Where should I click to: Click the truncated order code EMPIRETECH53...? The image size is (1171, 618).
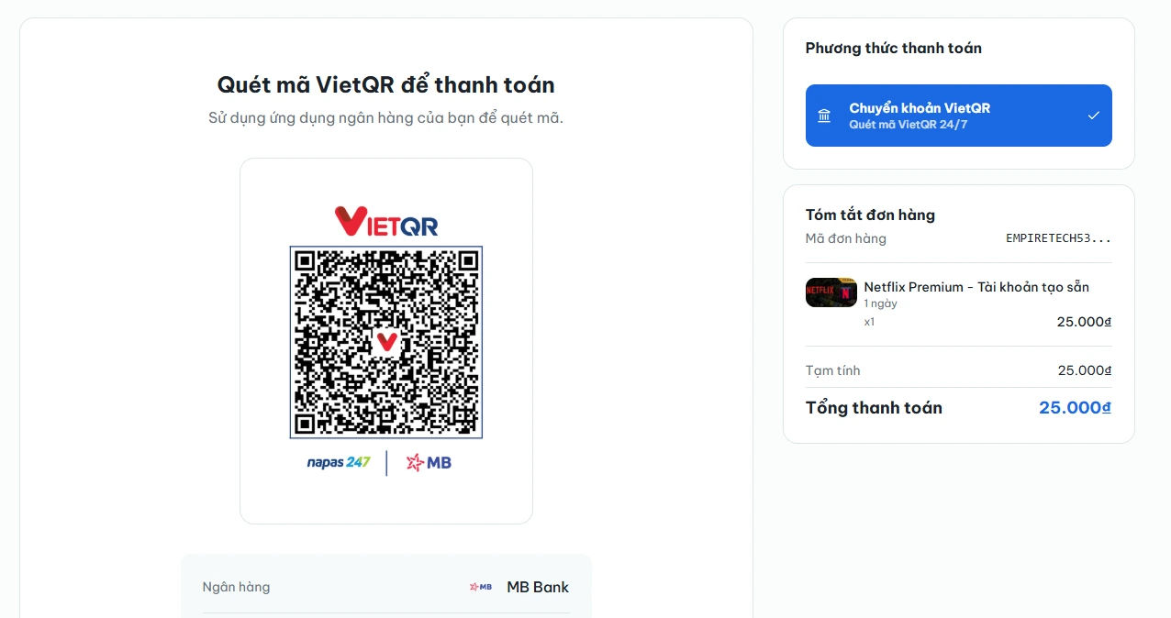pos(1059,238)
